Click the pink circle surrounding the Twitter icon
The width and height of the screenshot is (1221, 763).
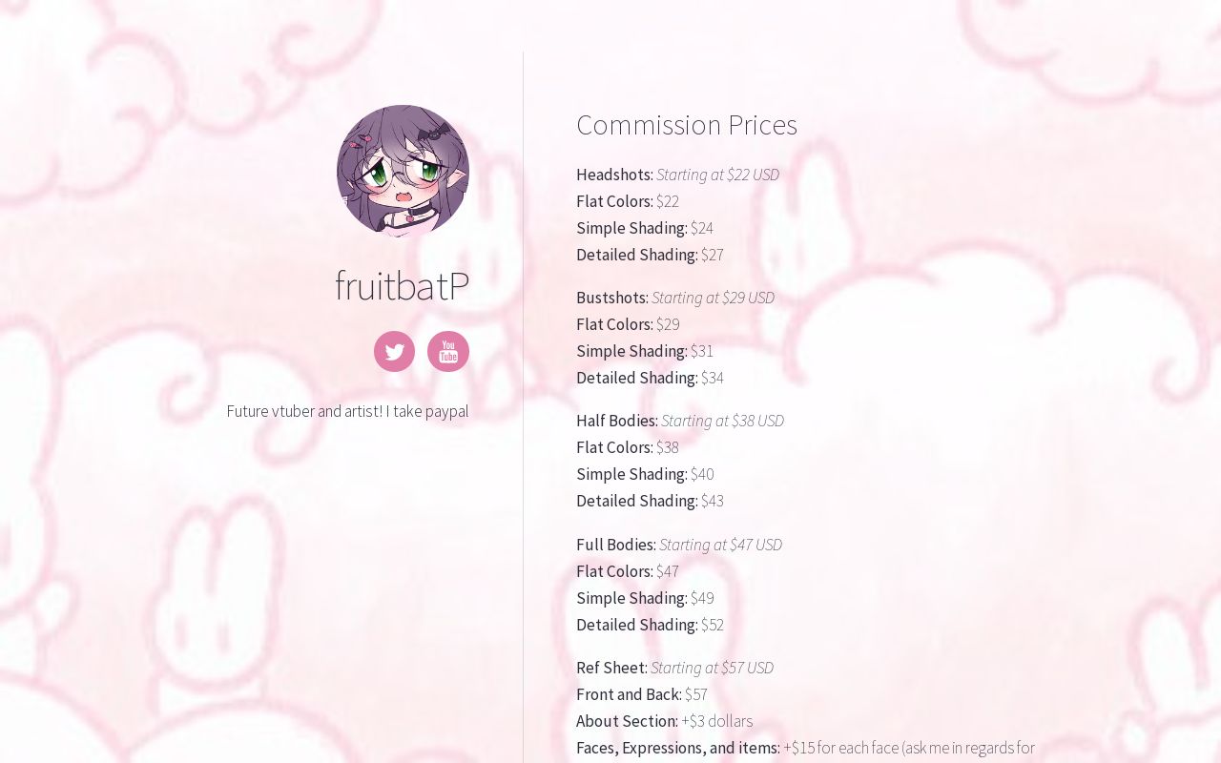[x=394, y=351]
